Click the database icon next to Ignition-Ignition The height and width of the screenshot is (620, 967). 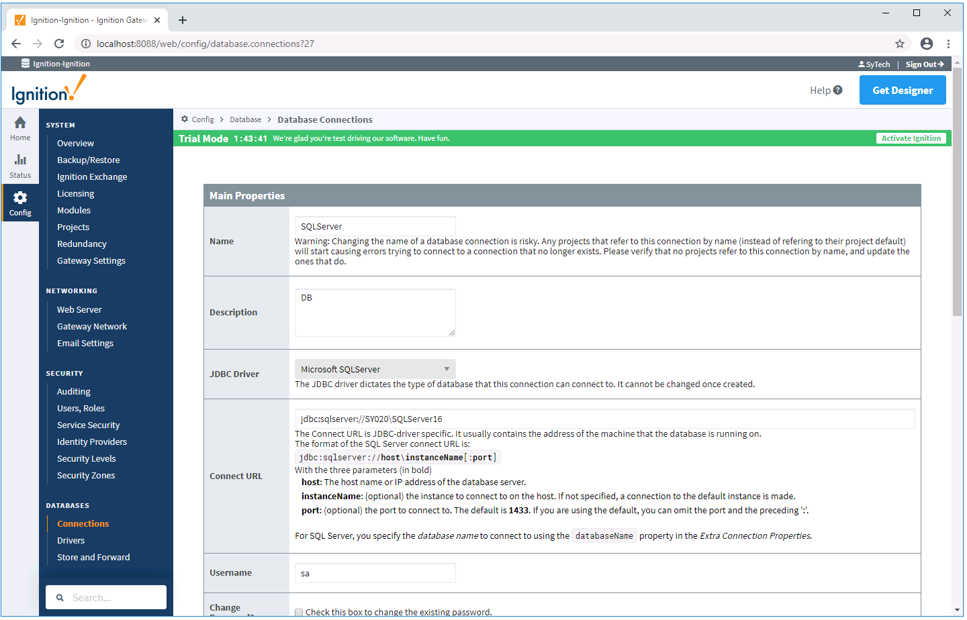(26, 64)
